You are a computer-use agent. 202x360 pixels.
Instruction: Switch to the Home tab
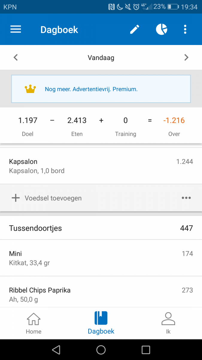[34, 323]
